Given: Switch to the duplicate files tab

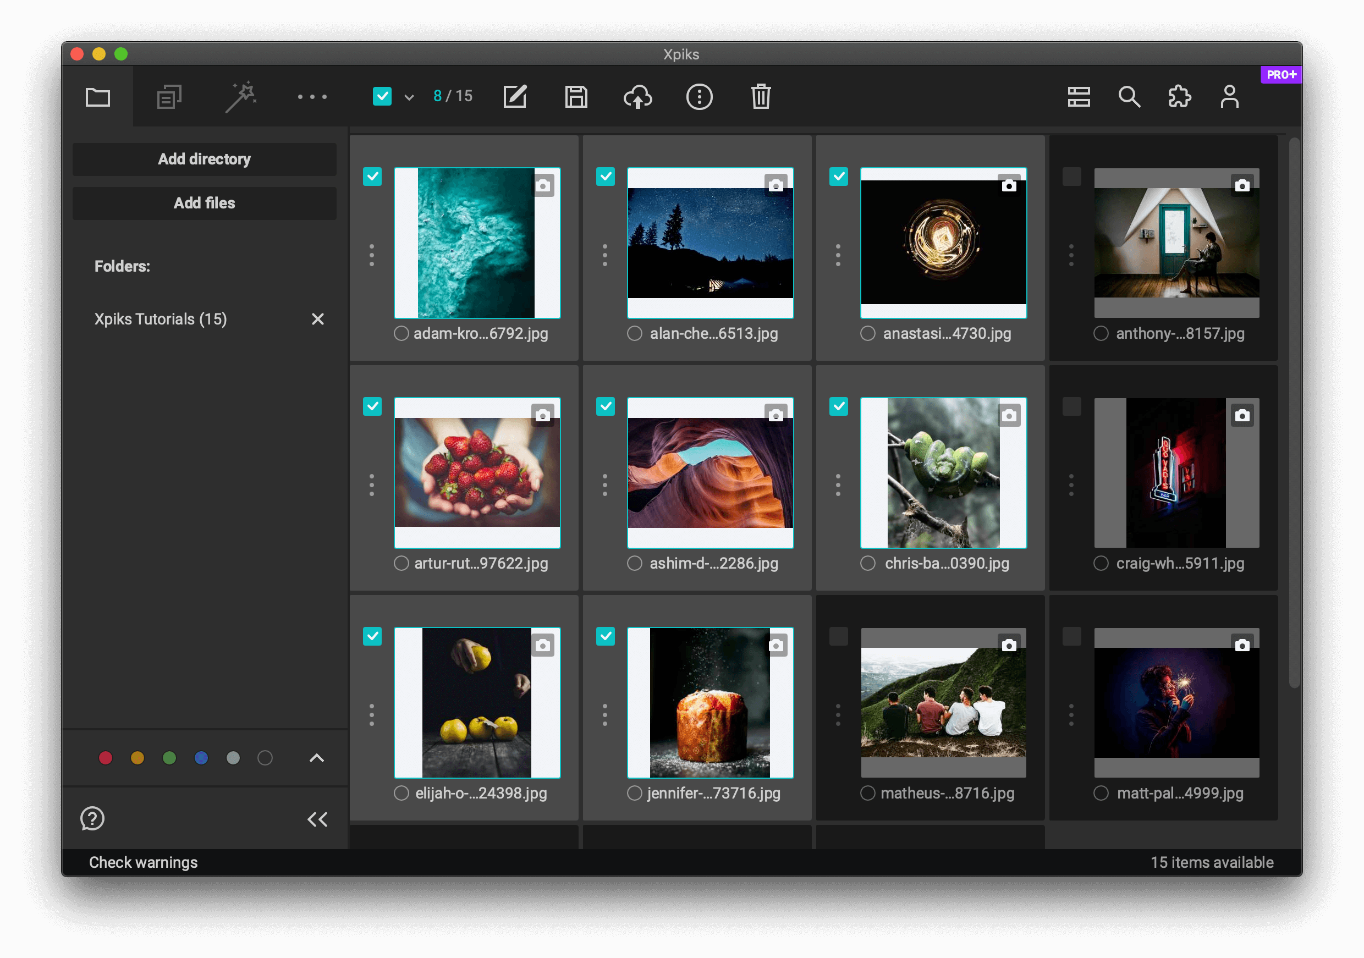Looking at the screenshot, I should coord(169,97).
